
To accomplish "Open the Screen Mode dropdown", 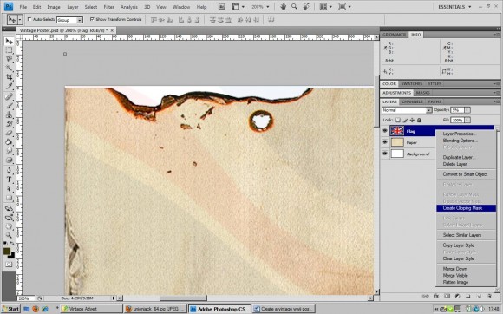I will (344, 7).
